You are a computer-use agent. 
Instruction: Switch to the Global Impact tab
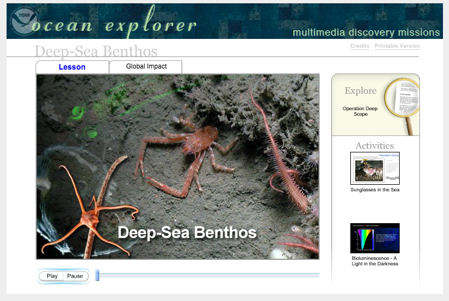[146, 66]
